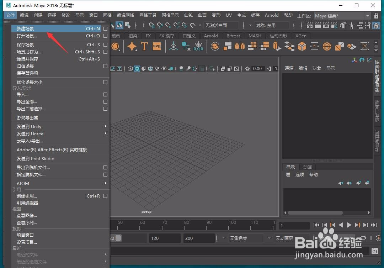Click the range slider handle near 20

(118, 238)
